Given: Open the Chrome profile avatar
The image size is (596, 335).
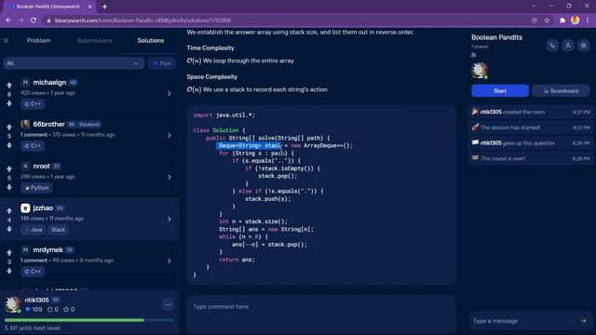Looking at the screenshot, I should coord(575,20).
